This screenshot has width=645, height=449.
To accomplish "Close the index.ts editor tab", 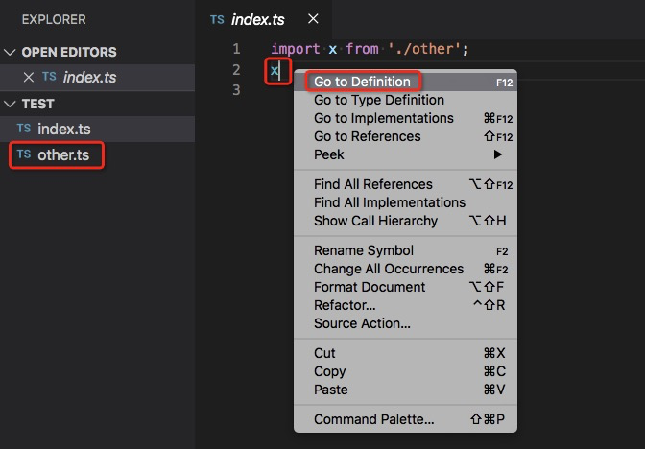I will [x=314, y=19].
